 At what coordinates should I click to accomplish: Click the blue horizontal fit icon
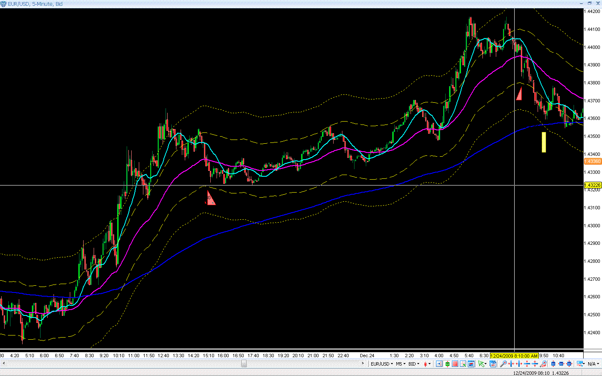[561, 364]
